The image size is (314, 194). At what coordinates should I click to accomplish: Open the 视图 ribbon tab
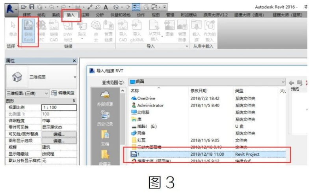pos(156,15)
